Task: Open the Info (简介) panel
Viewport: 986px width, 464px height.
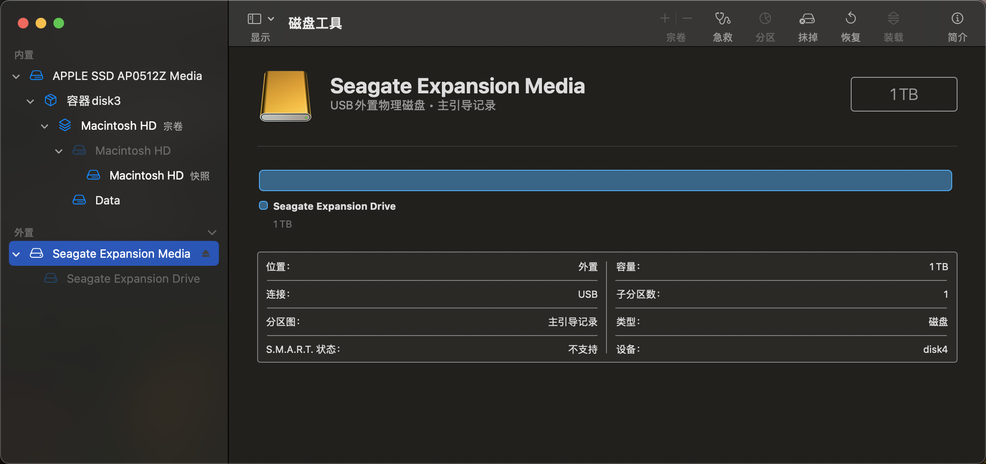Action: pos(957,19)
